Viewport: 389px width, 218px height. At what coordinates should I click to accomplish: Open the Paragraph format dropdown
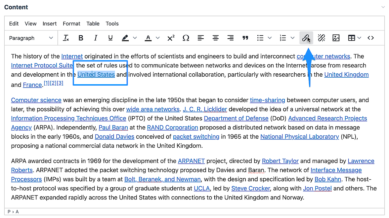pyautogui.click(x=31, y=38)
